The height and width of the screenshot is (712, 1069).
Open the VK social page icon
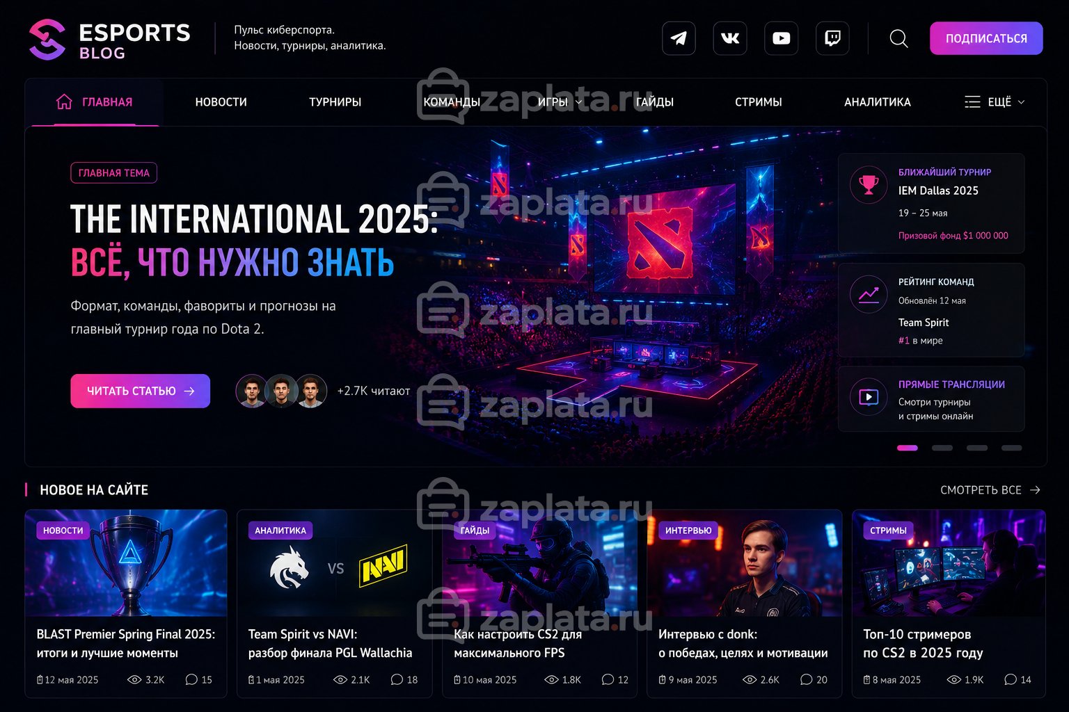730,38
